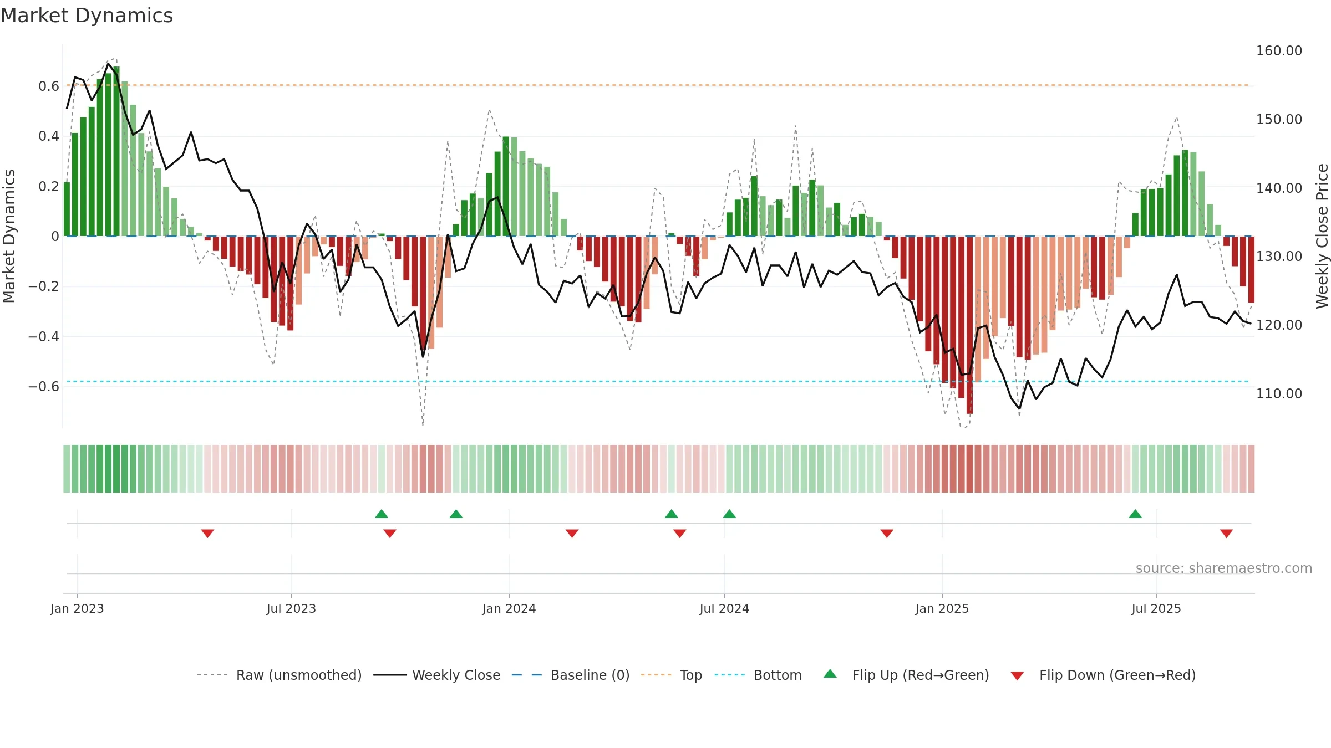Click the Weekly Close Price axis title
The image size is (1331, 748).
point(1322,236)
